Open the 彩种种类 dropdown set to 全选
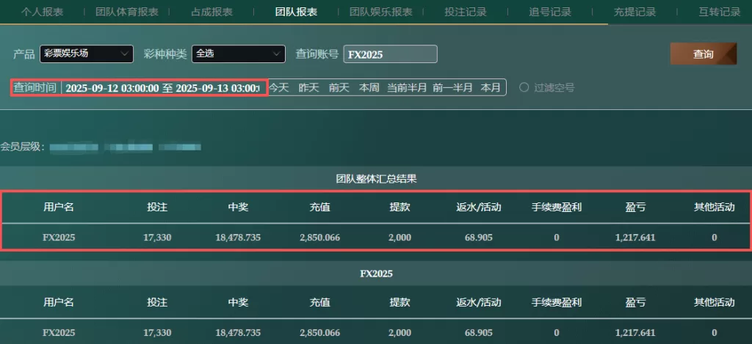 [x=238, y=54]
